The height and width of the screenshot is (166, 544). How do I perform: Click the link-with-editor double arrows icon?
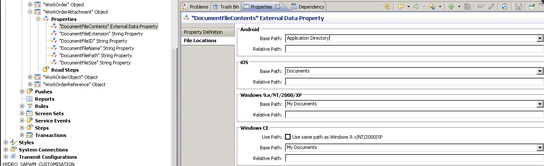click(387, 6)
